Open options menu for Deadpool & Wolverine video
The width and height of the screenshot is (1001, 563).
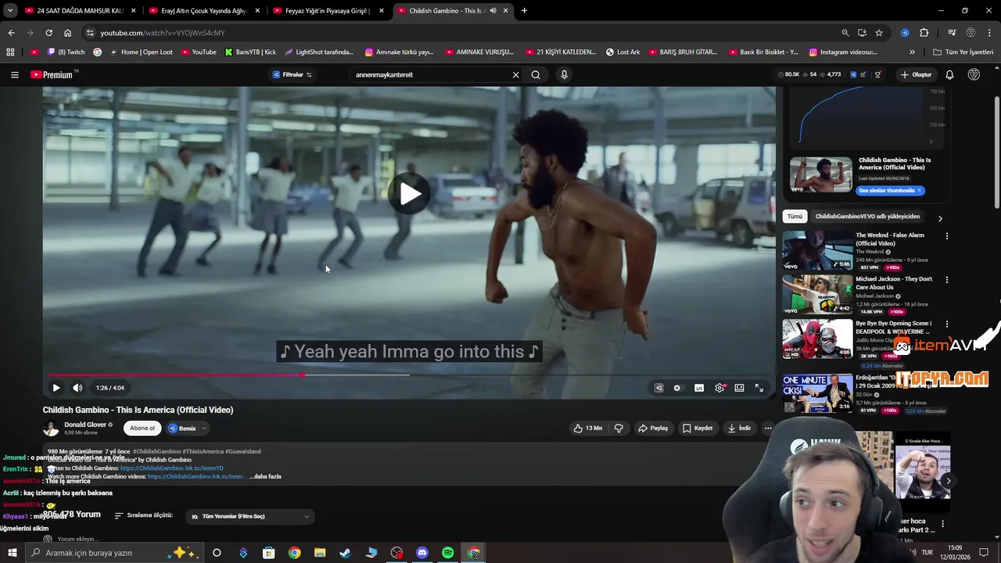click(947, 324)
